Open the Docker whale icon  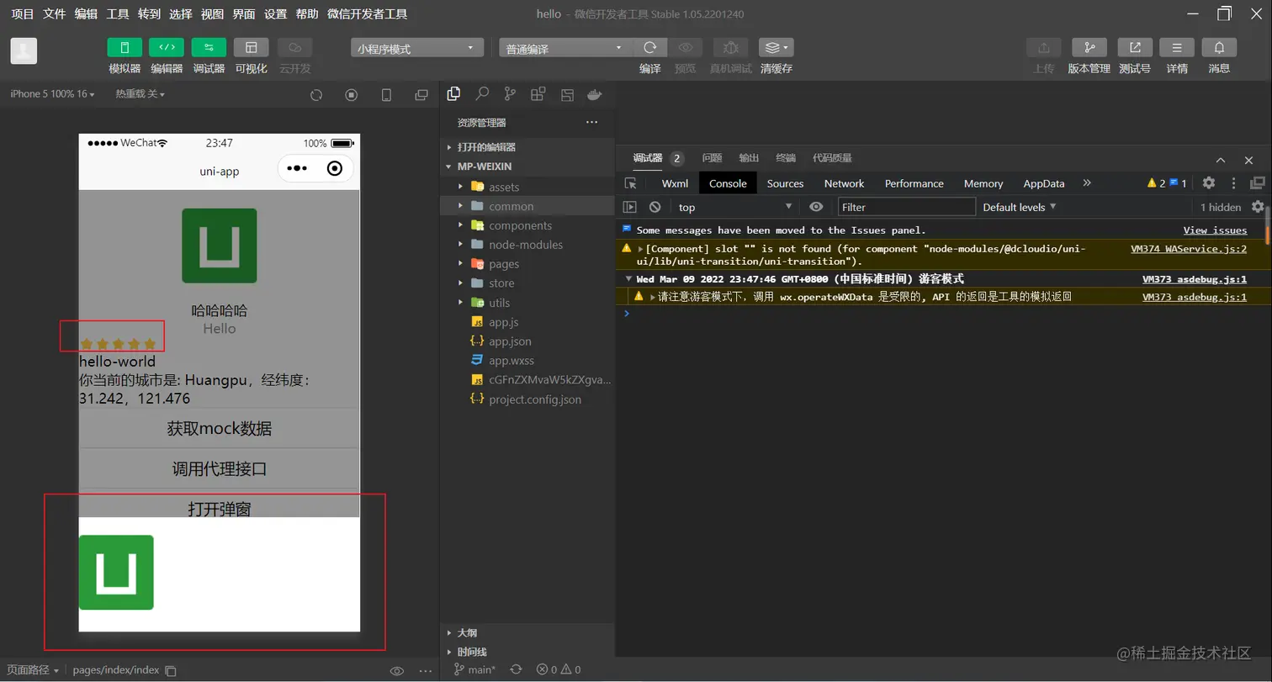pyautogui.click(x=595, y=94)
